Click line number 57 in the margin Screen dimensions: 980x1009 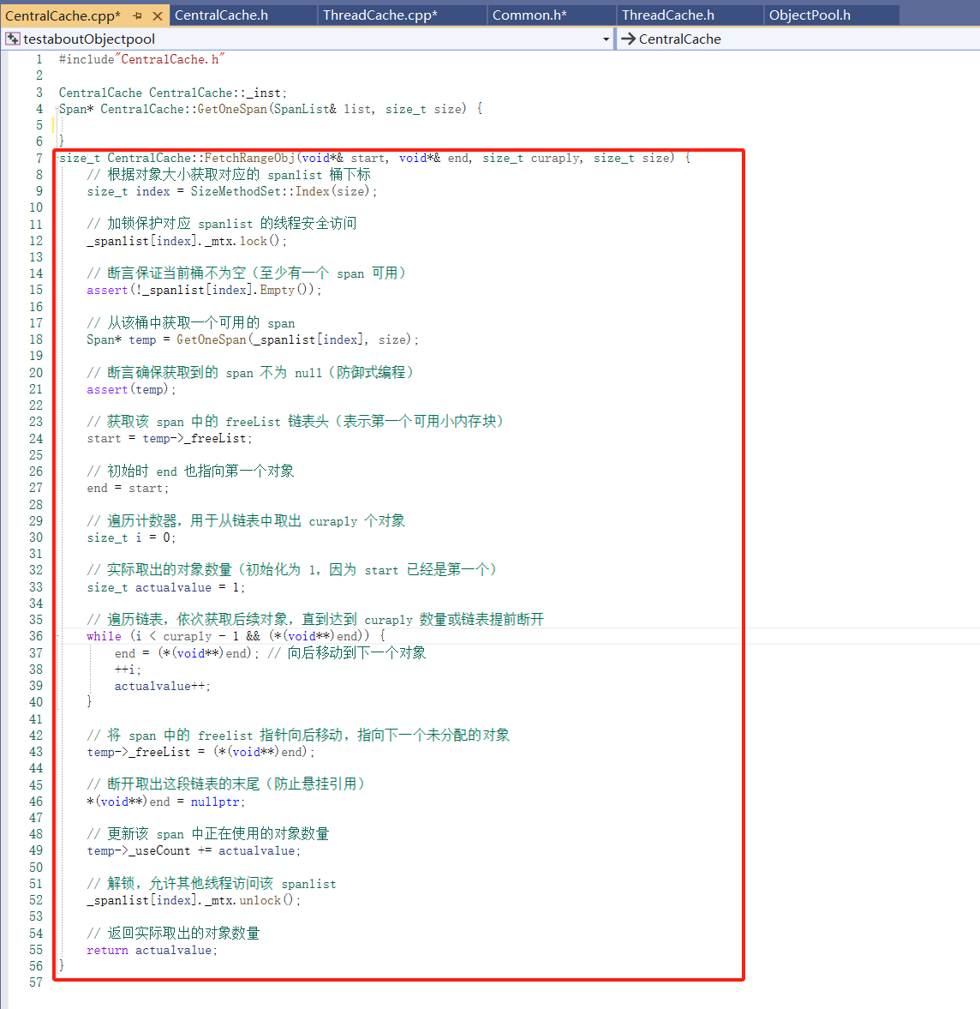(x=36, y=982)
